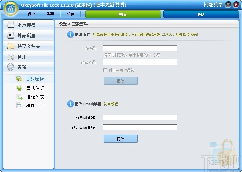
Task: Close the File Lock window
Action: 236,5
